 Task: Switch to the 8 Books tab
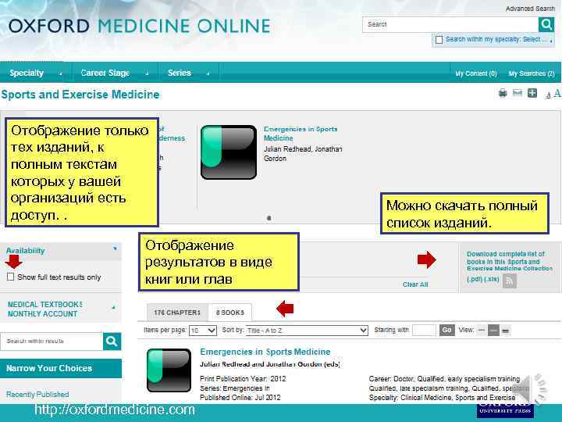(x=230, y=313)
